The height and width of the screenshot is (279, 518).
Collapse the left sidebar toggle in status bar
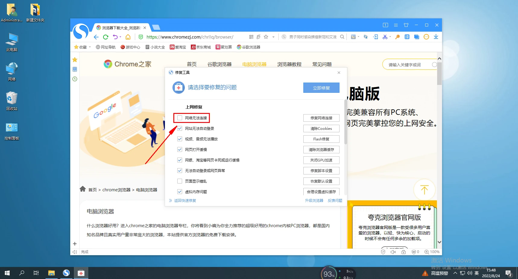point(74,252)
